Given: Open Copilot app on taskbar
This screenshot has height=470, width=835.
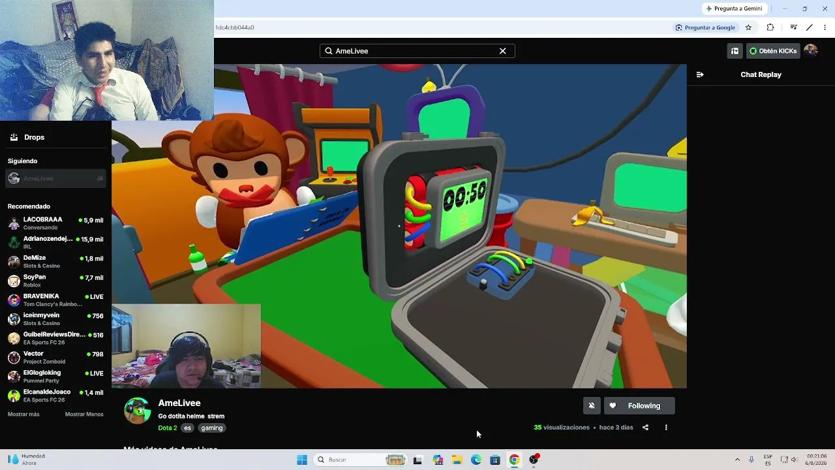Looking at the screenshot, I should click(438, 460).
